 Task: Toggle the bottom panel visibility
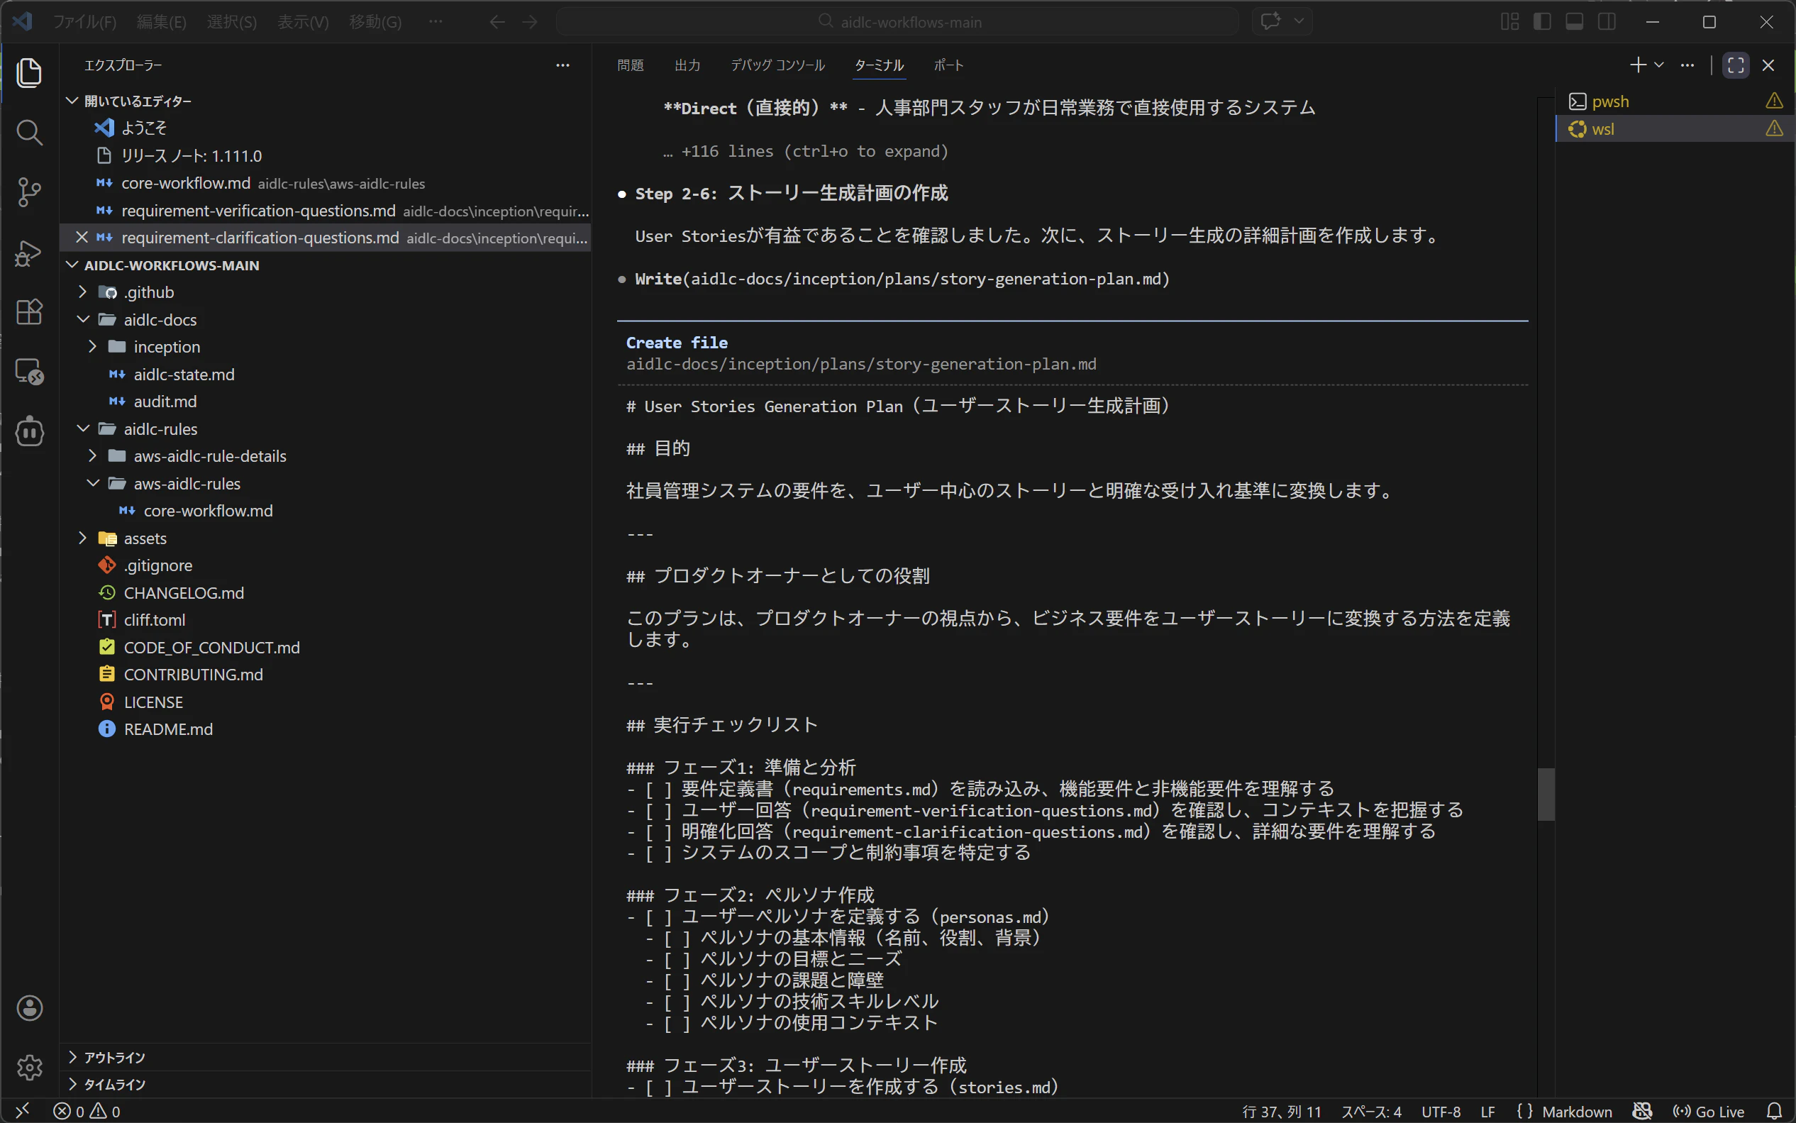tap(1574, 21)
